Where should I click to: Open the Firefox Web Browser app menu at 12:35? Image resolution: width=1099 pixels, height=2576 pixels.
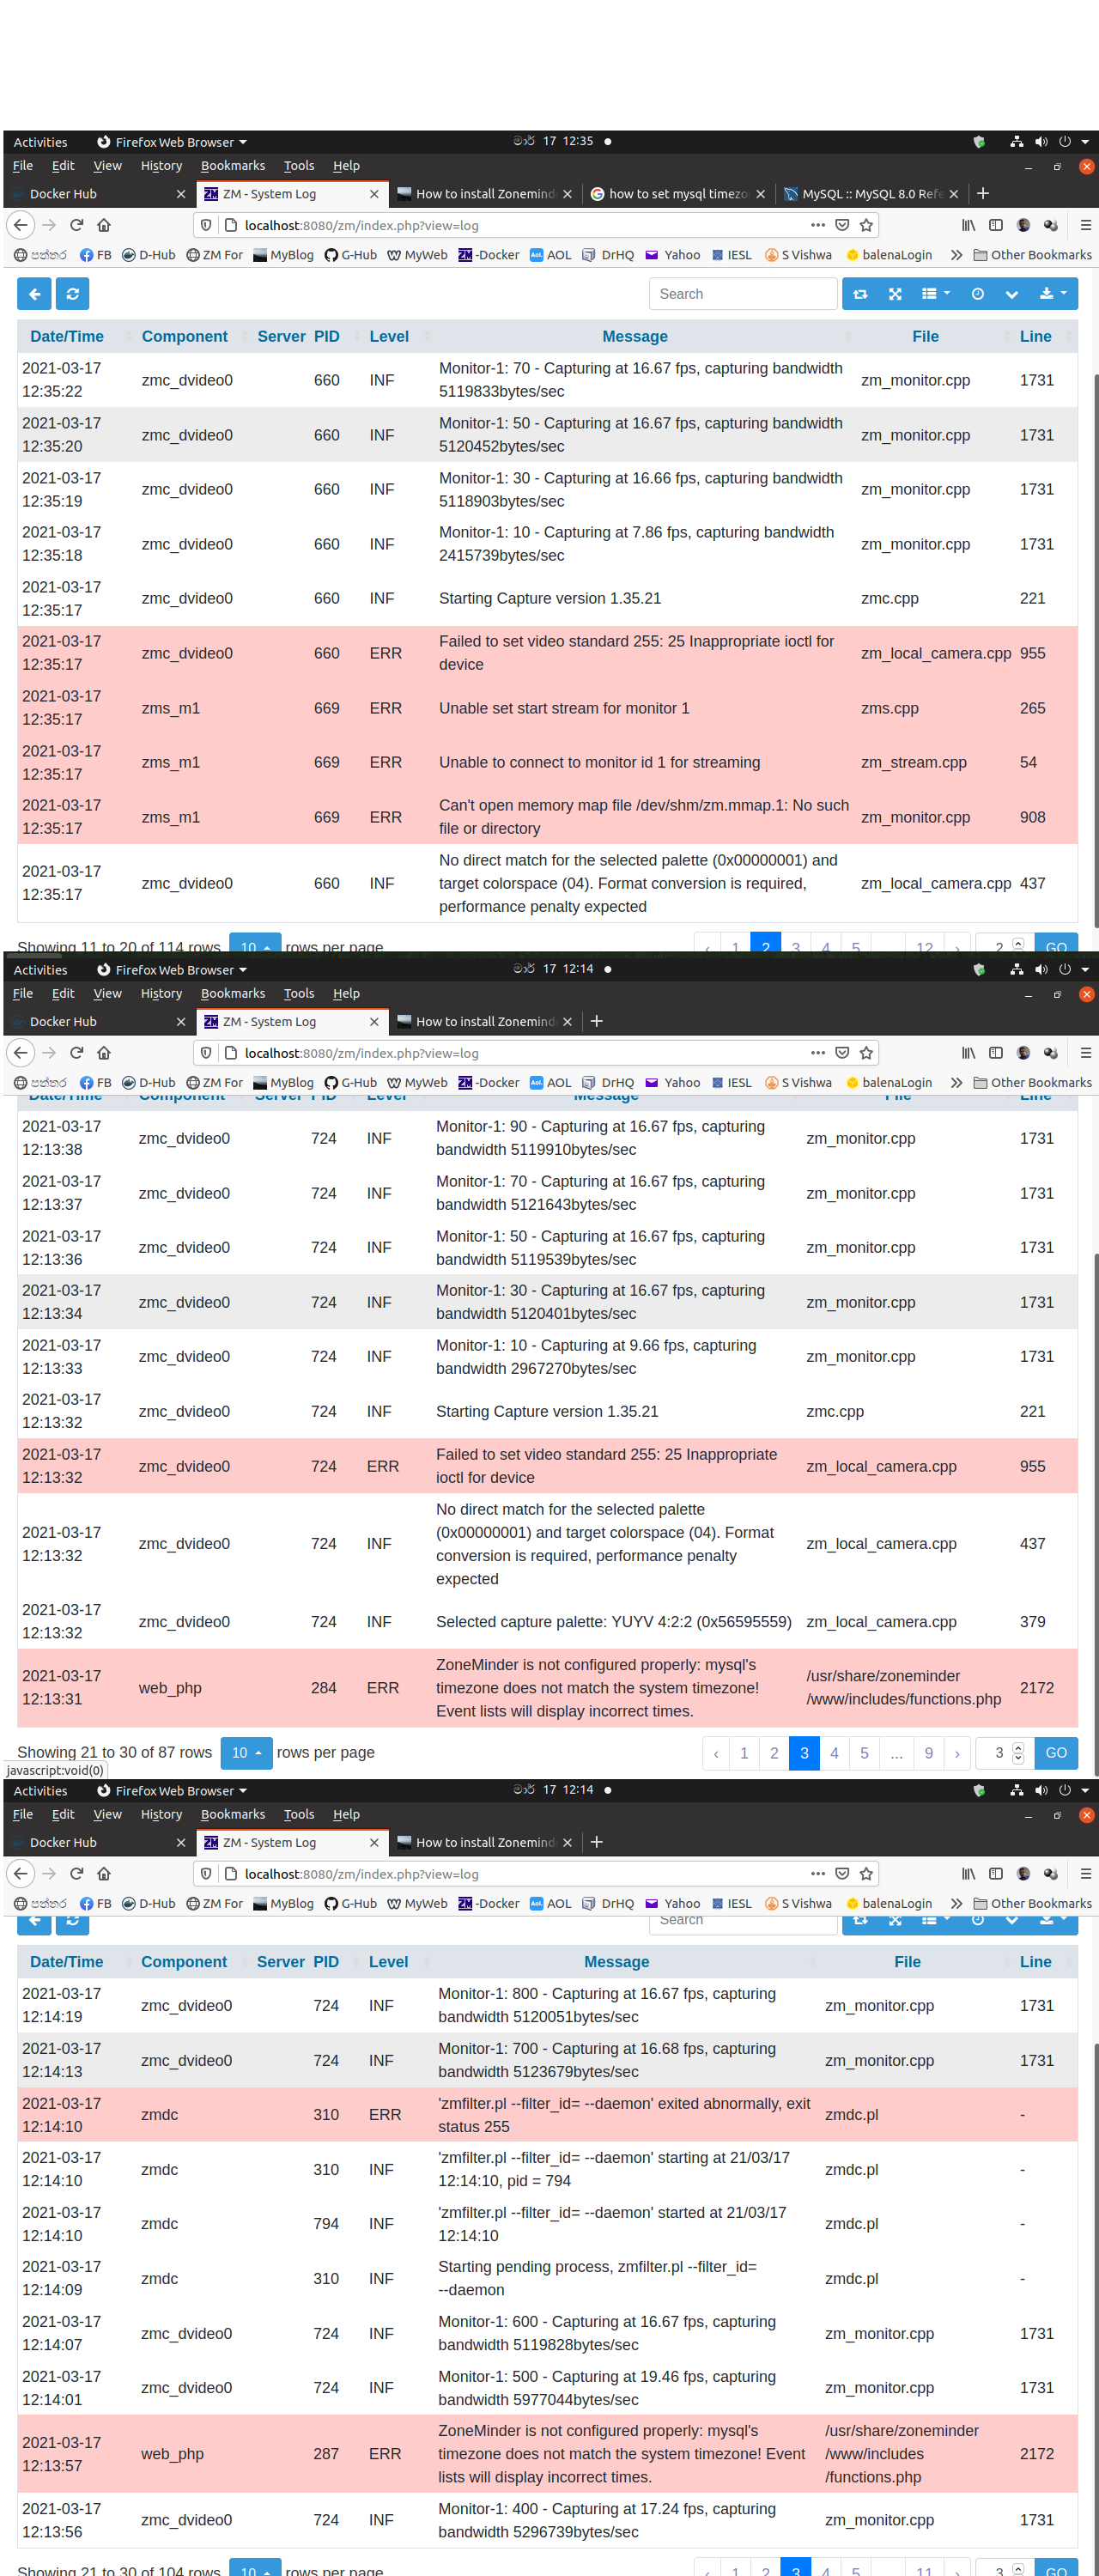tap(172, 142)
